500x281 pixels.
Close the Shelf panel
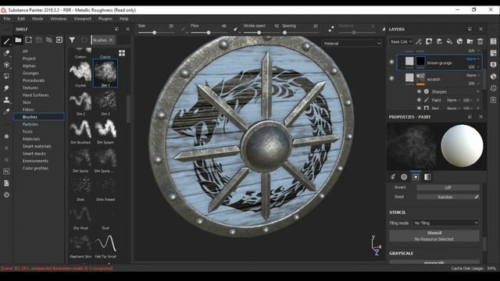click(127, 29)
